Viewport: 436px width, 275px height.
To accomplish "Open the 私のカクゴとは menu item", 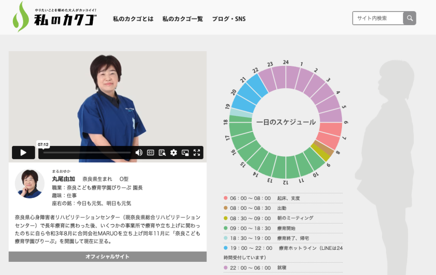I will tap(133, 19).
